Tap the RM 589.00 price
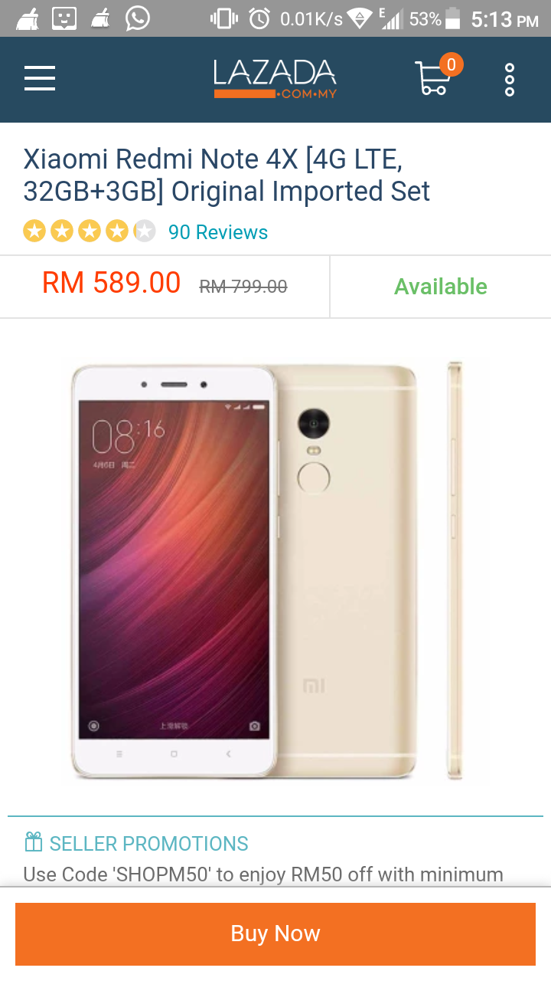Image resolution: width=551 pixels, height=981 pixels. 112,284
